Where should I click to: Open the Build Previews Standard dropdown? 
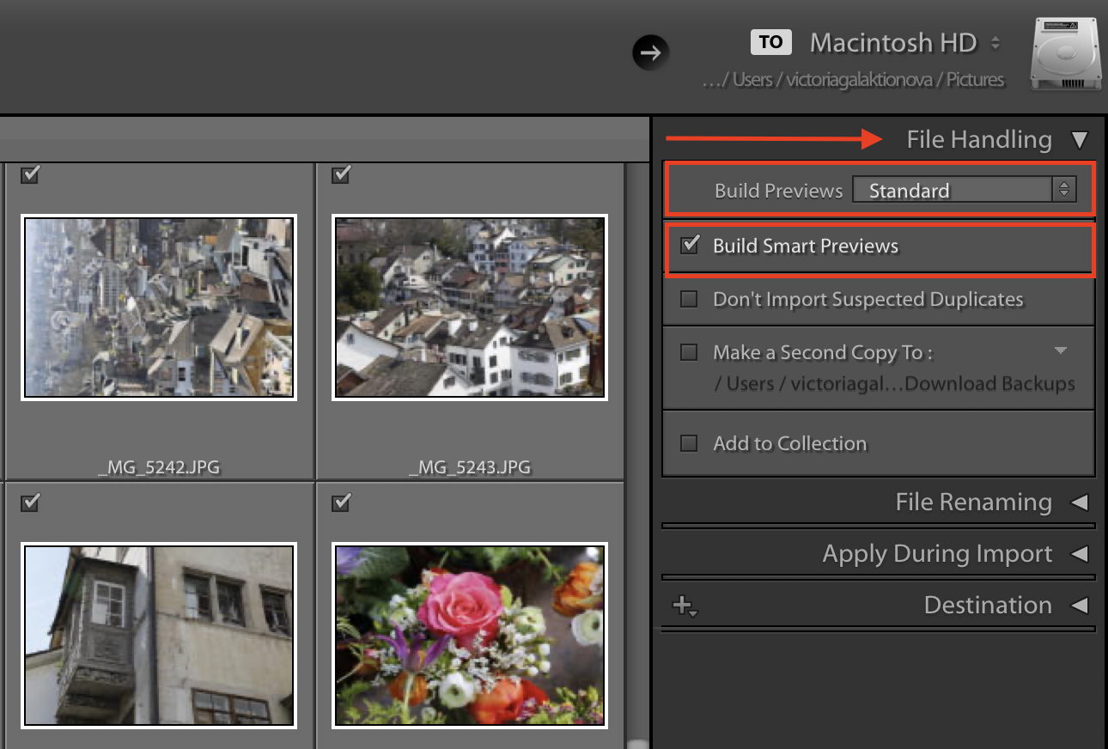pyautogui.click(x=953, y=190)
